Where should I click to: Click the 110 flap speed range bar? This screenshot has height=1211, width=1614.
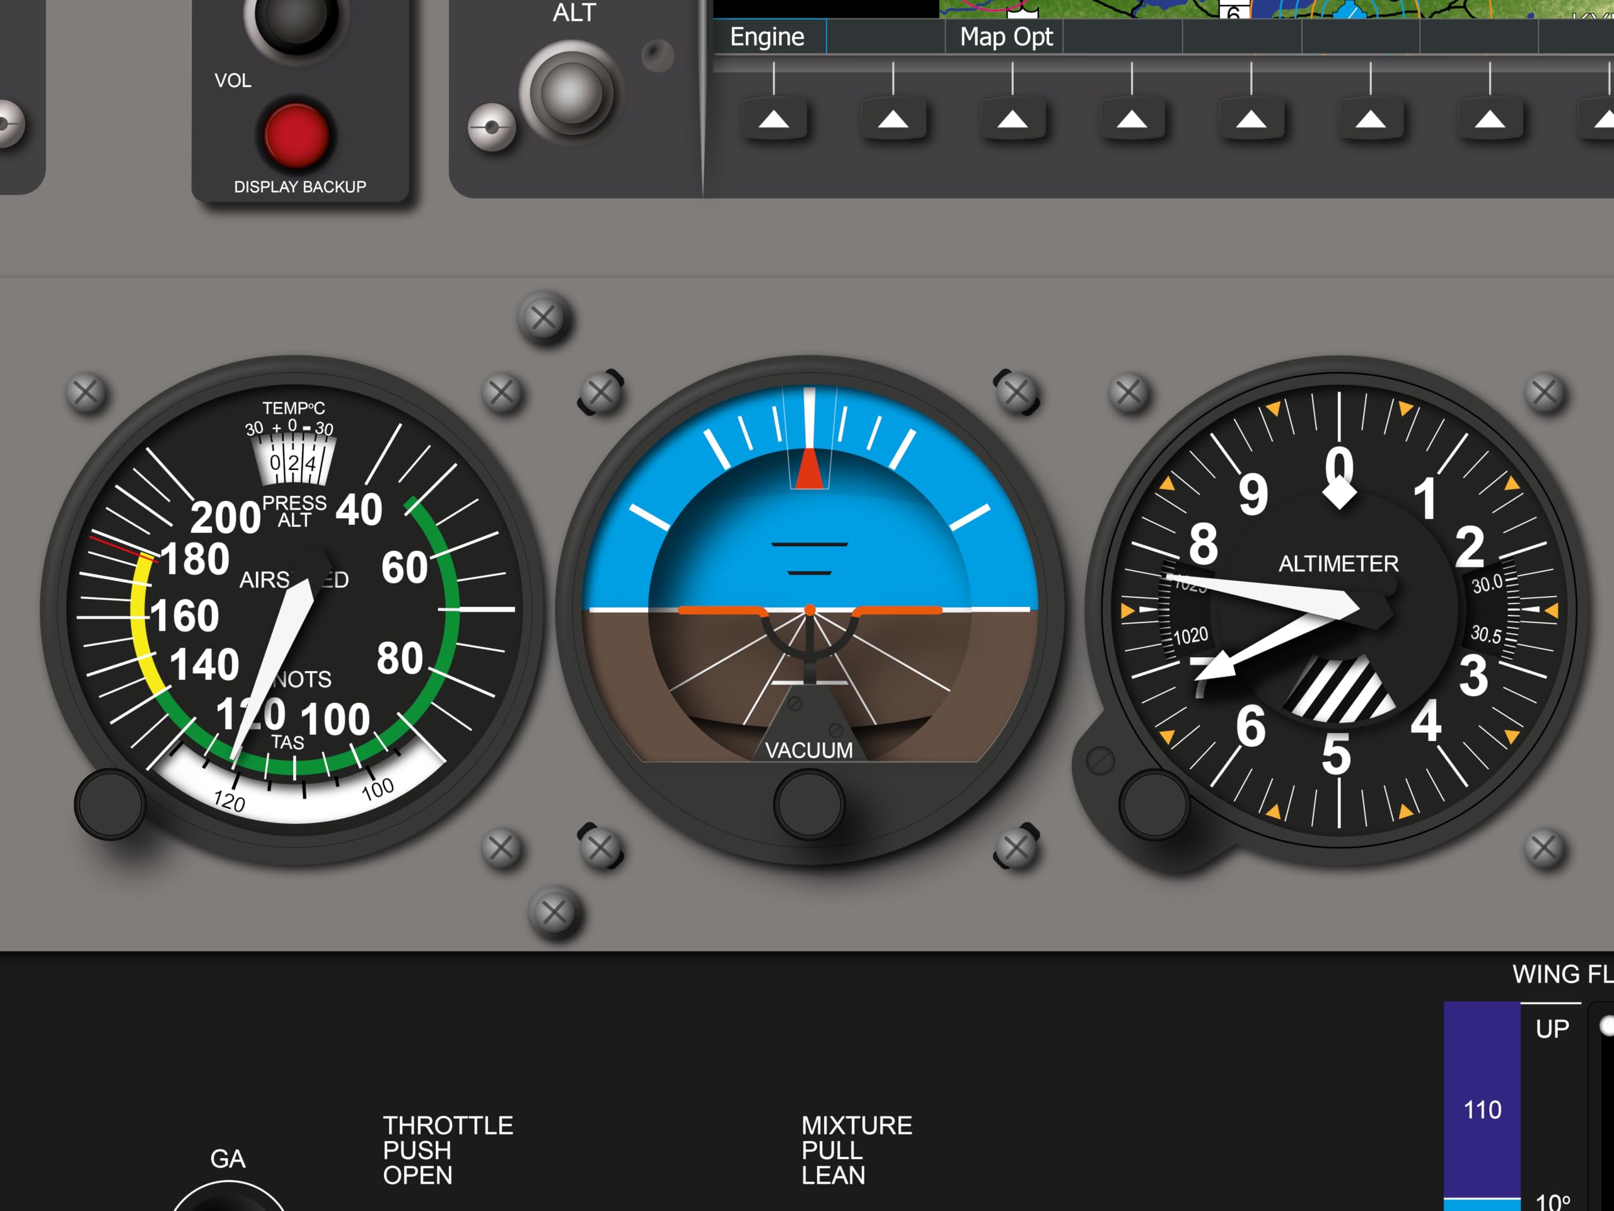[1482, 1099]
